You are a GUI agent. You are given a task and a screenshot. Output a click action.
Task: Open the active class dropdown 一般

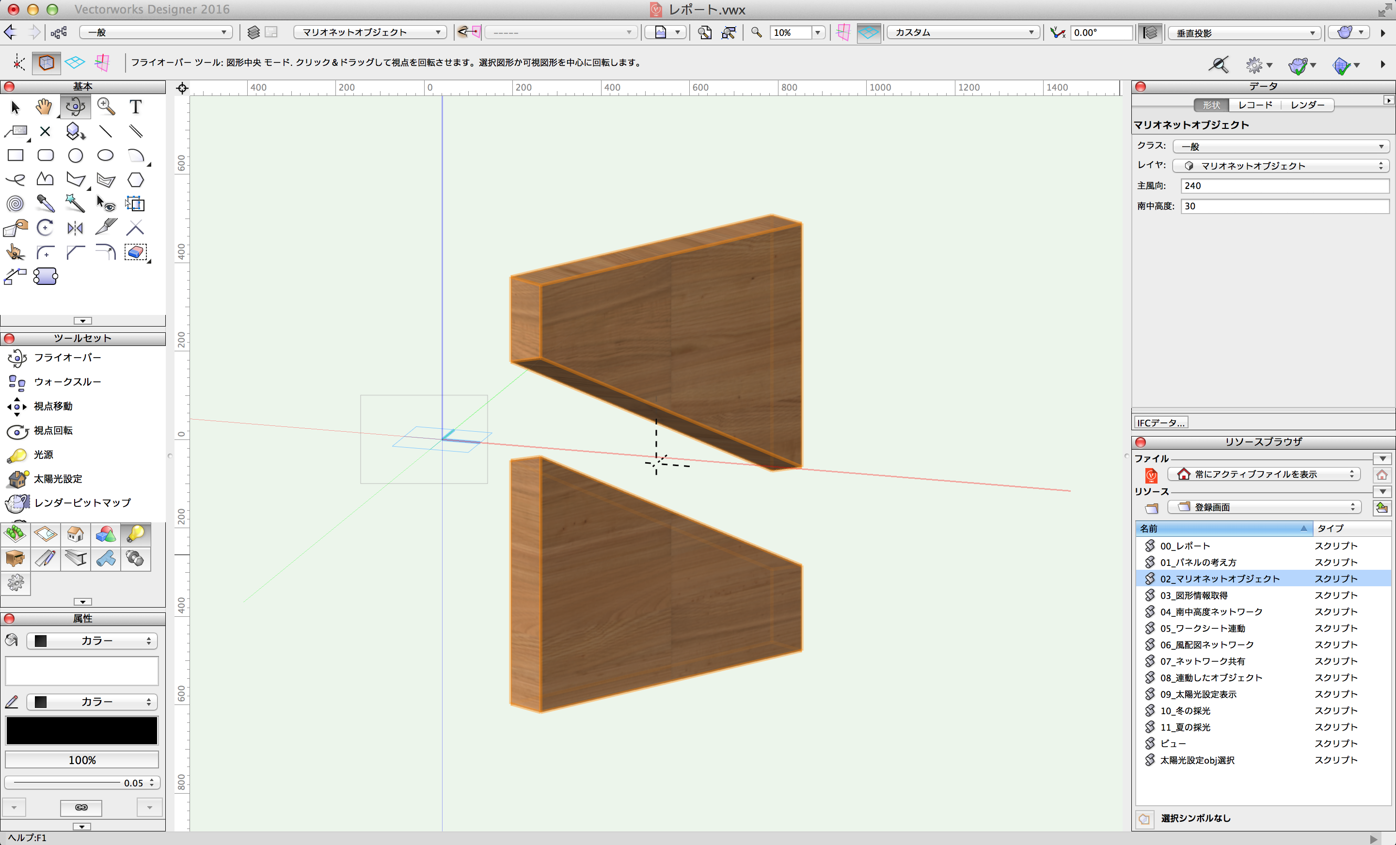click(x=156, y=32)
